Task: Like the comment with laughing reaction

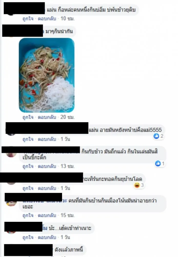Action: click(x=28, y=188)
